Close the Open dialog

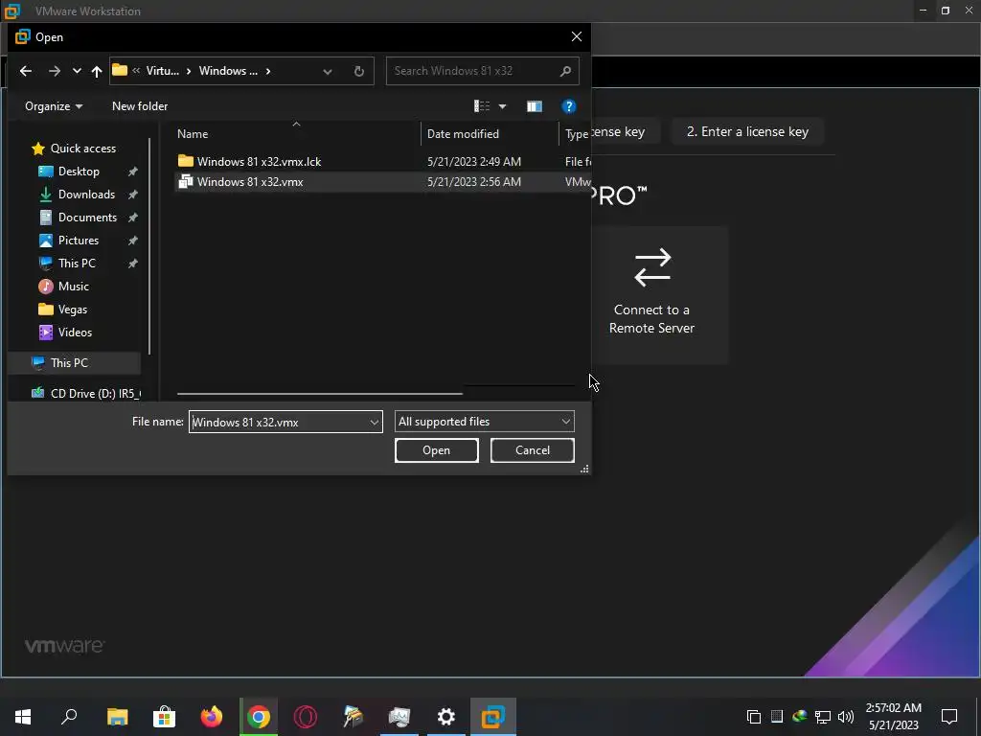[x=577, y=37]
